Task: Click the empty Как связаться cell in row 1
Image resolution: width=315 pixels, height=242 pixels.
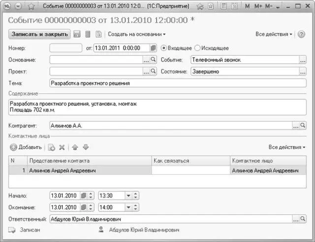Action: point(190,170)
